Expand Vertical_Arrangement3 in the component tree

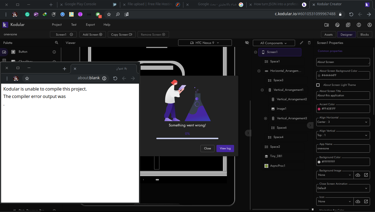click(265, 118)
